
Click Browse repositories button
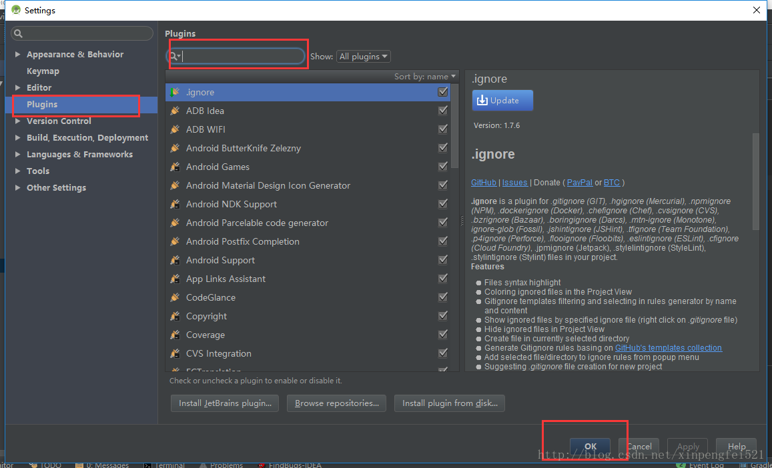pyautogui.click(x=337, y=403)
